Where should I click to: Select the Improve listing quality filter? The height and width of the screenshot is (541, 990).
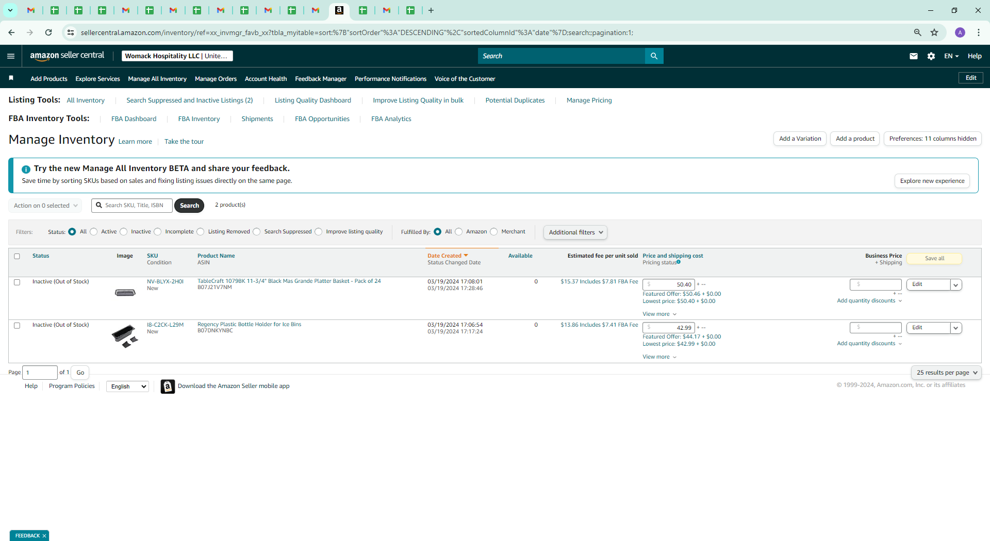coord(319,232)
